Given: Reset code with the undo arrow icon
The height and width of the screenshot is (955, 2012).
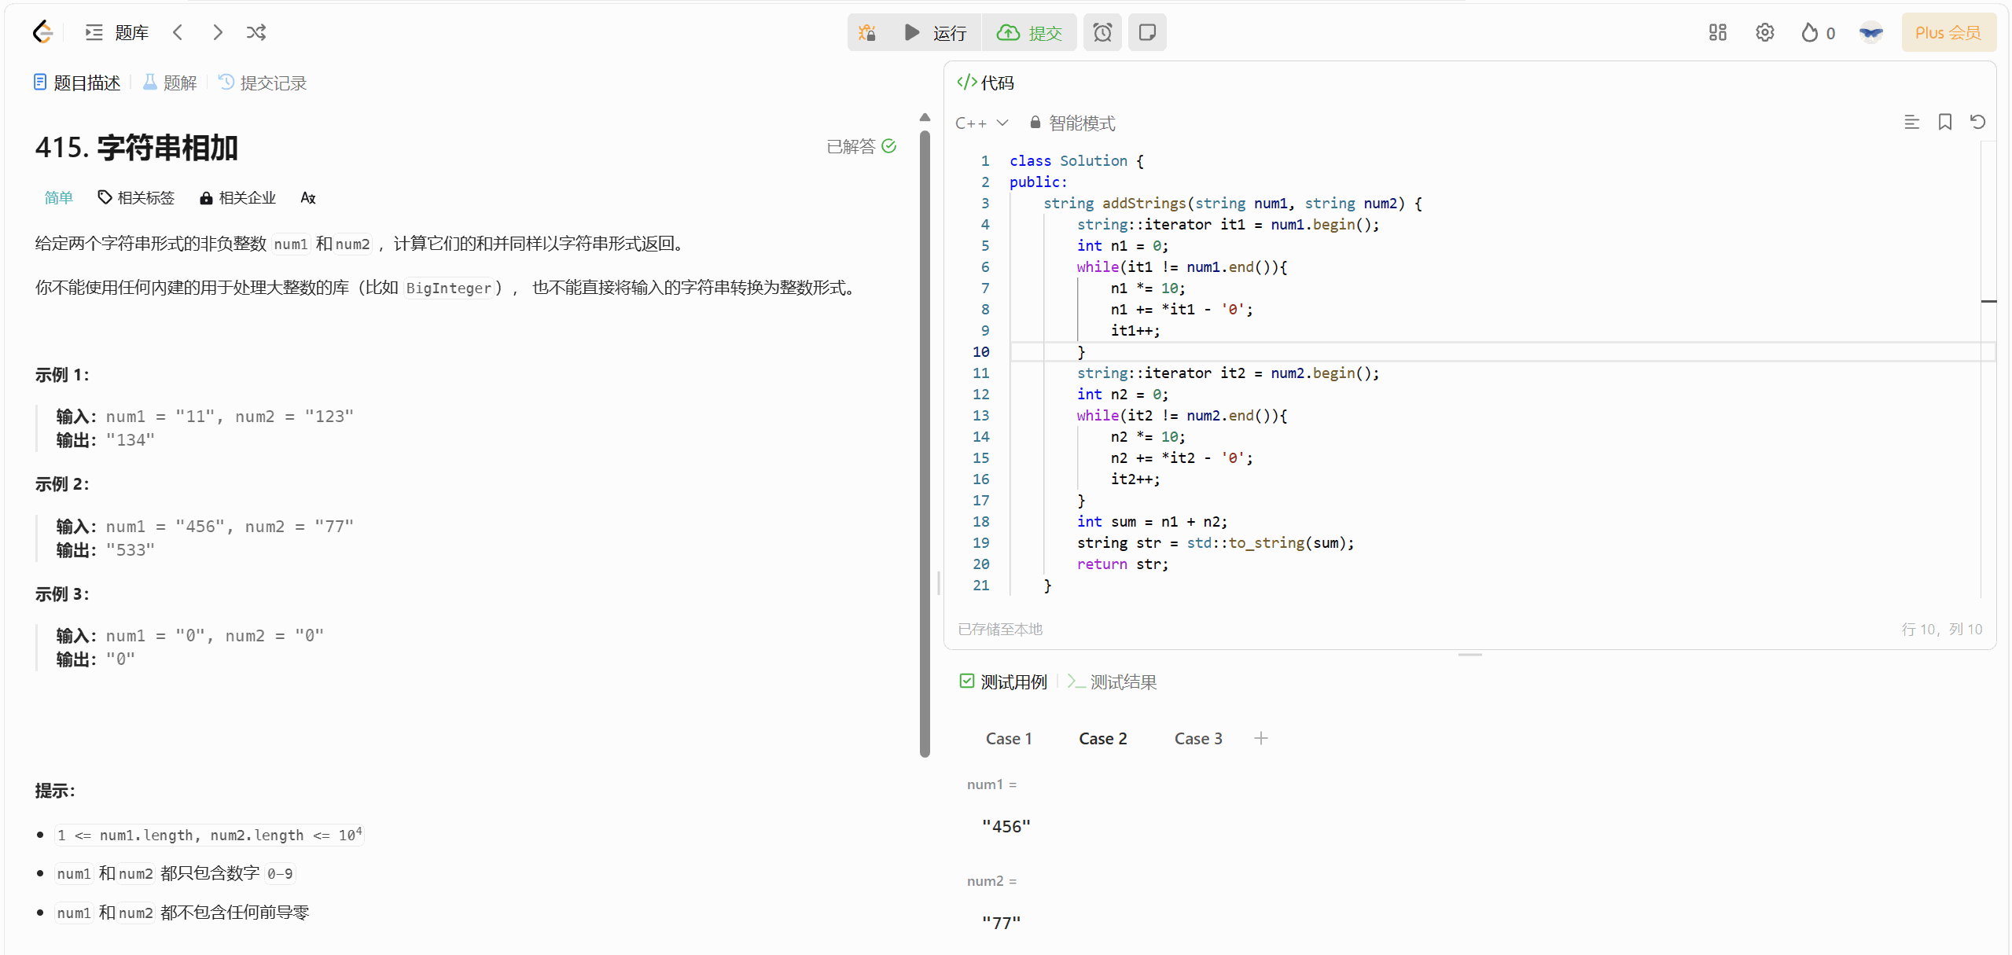Looking at the screenshot, I should (x=1978, y=122).
